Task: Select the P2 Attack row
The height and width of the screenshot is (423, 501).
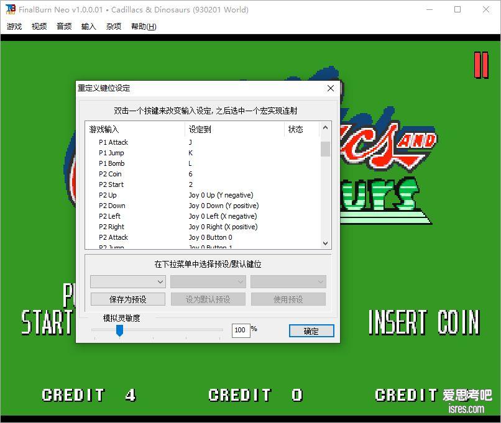Action: point(203,237)
